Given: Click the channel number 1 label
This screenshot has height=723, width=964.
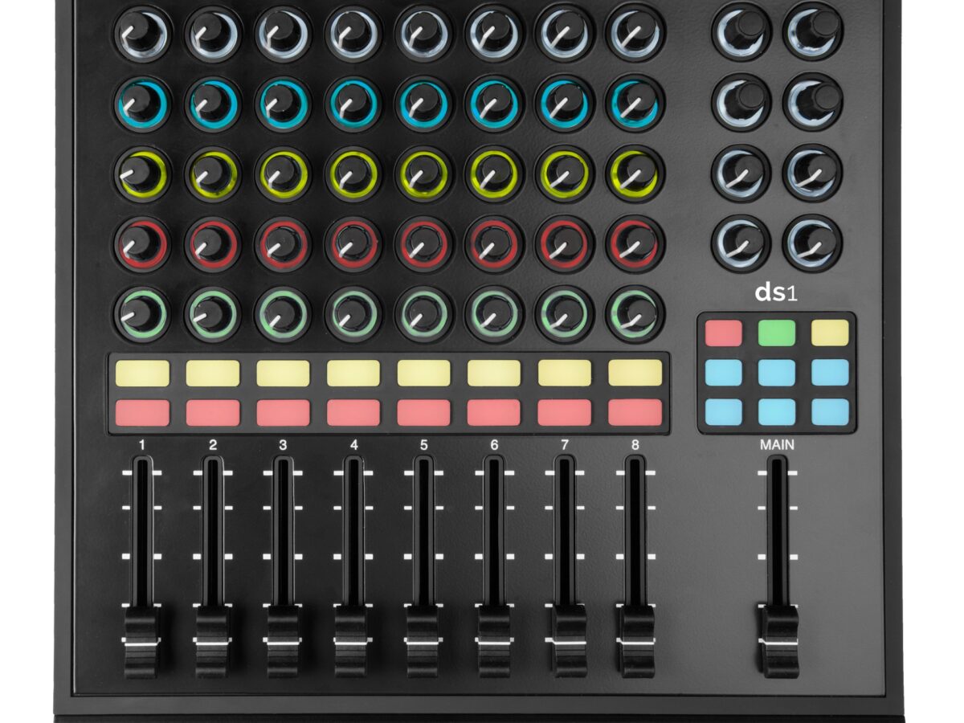Looking at the screenshot, I should click(x=142, y=443).
